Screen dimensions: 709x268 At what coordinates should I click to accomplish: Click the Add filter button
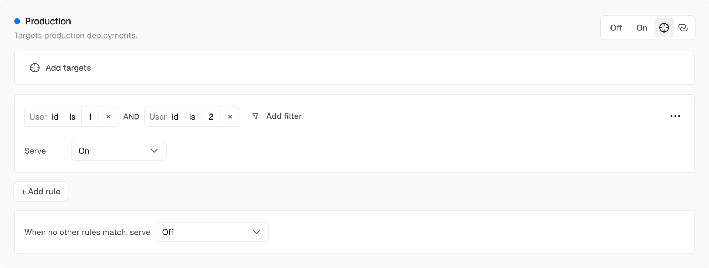click(x=277, y=116)
